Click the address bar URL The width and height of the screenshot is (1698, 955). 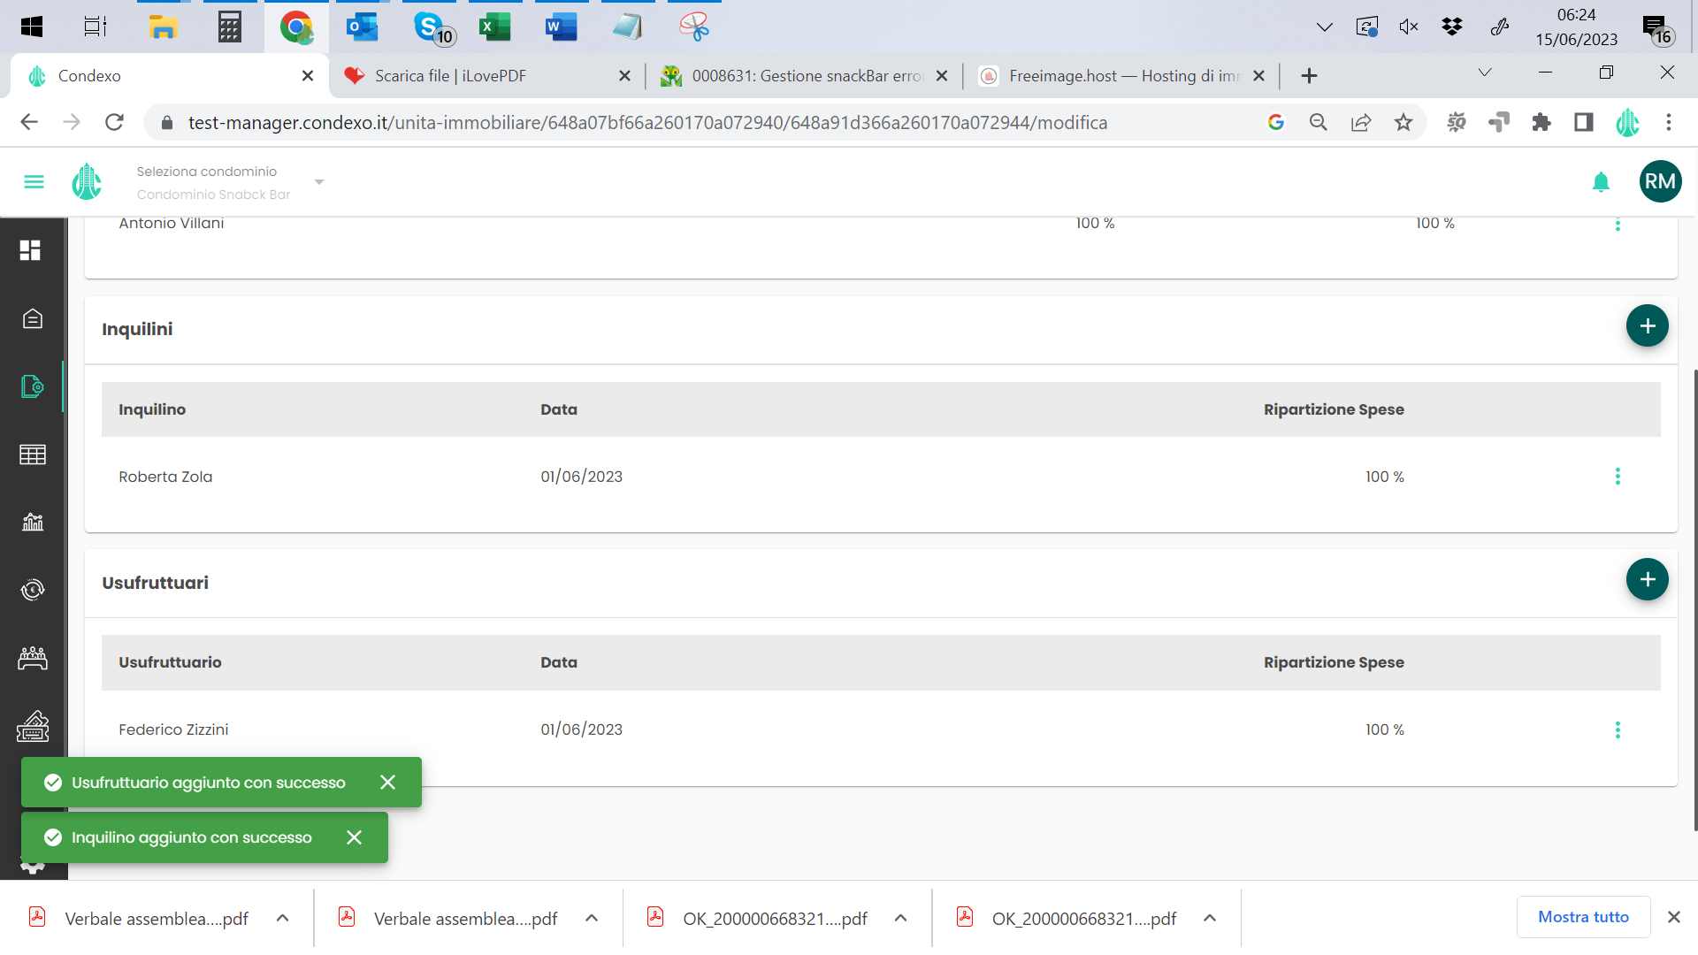[x=646, y=123]
